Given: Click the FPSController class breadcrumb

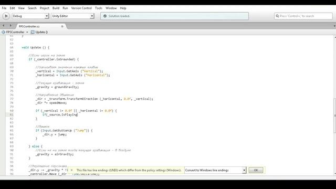Looking at the screenshot, I should click(15, 32).
